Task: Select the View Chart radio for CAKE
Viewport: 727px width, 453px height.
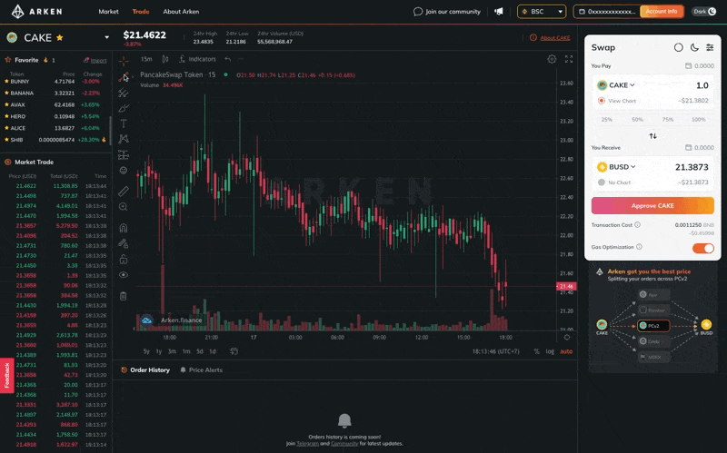Action: pos(602,101)
